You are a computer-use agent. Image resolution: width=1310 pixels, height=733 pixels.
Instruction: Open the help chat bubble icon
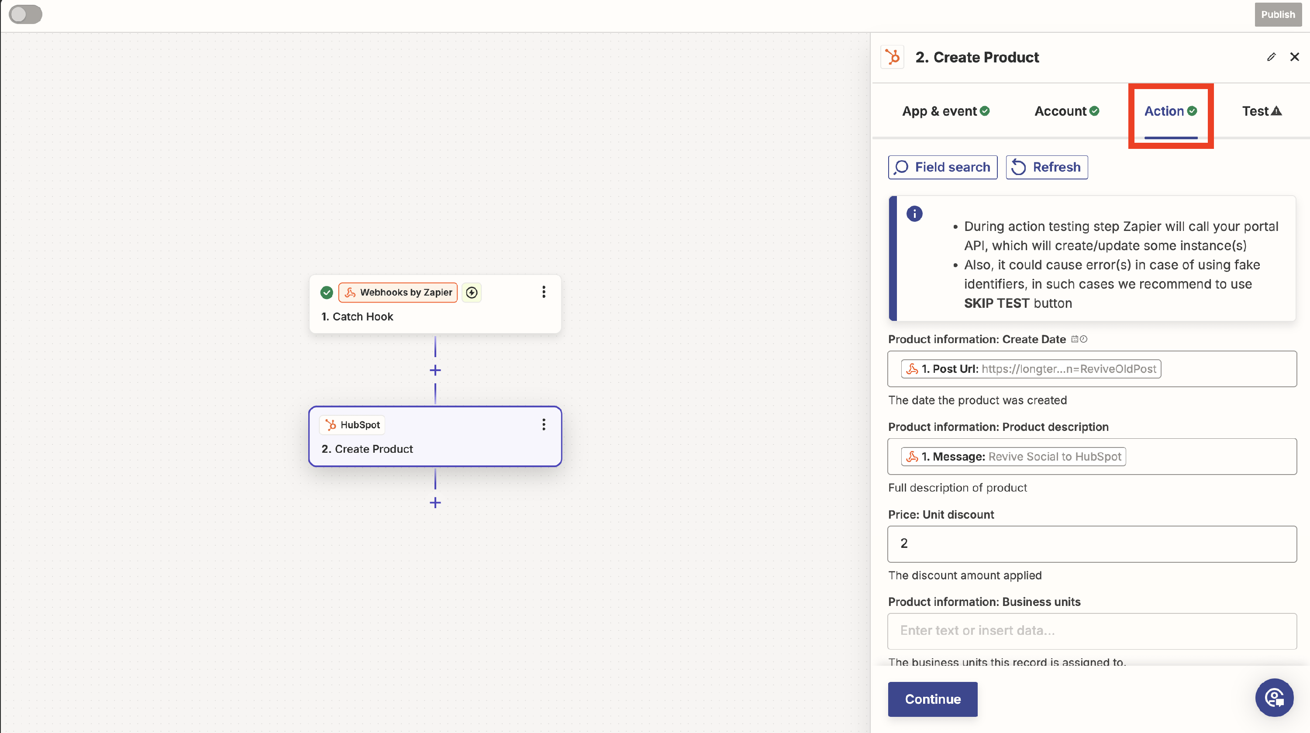[1274, 697]
